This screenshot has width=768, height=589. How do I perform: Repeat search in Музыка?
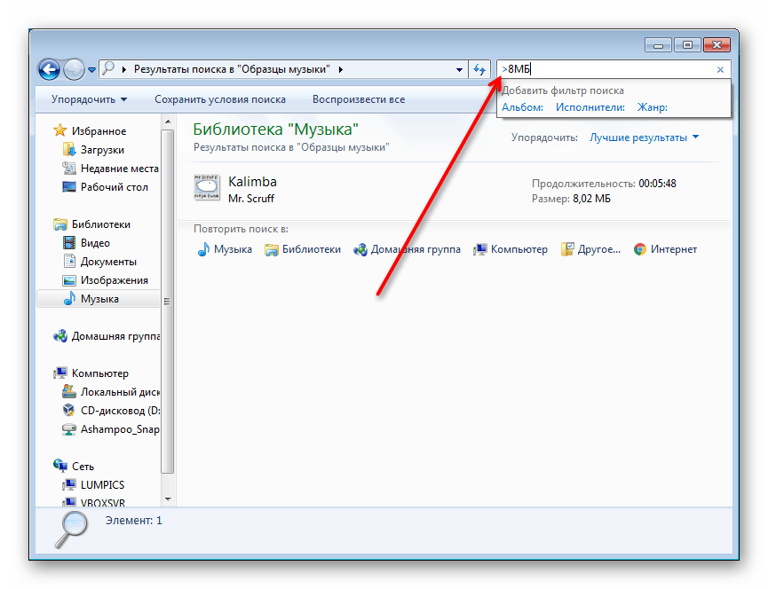coord(225,249)
